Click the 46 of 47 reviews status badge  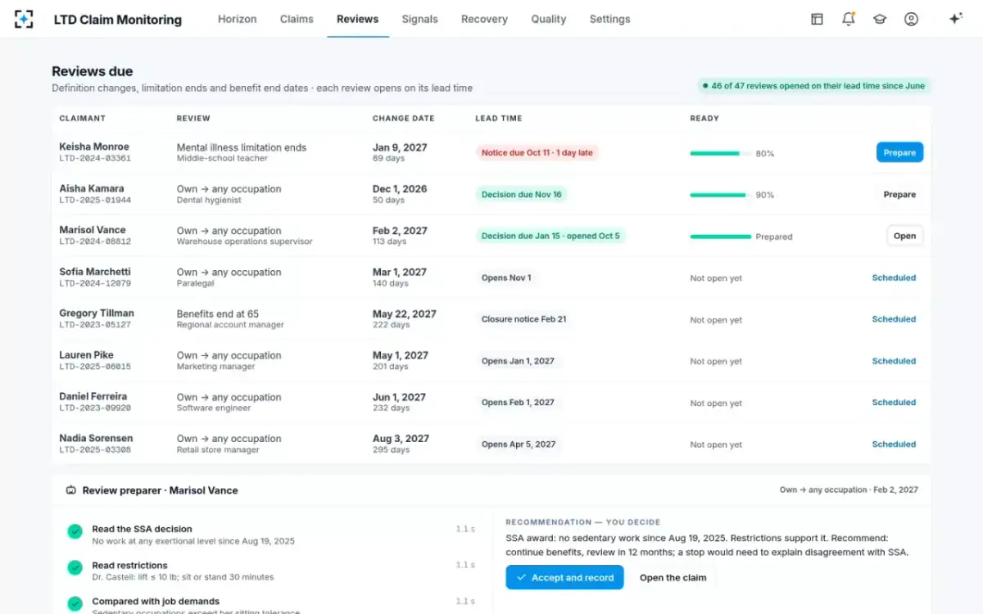coord(814,86)
